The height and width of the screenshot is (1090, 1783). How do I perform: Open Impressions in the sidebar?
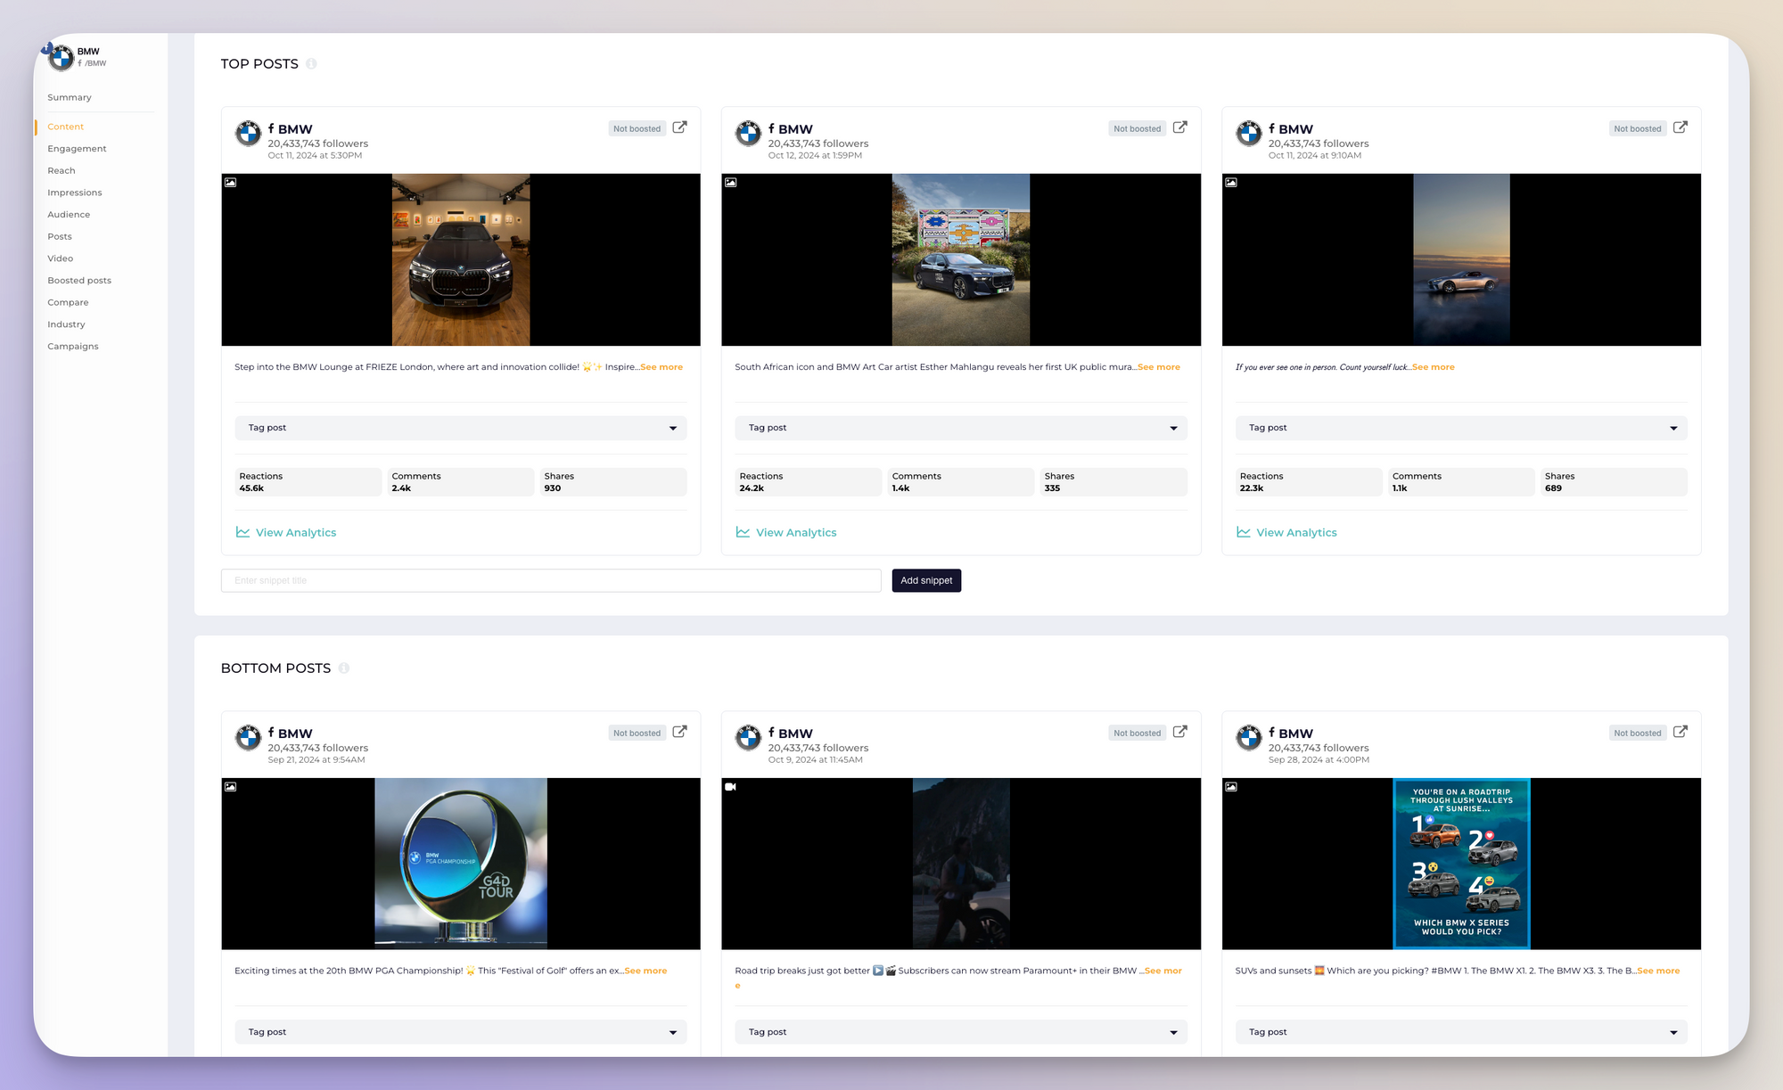(x=75, y=193)
